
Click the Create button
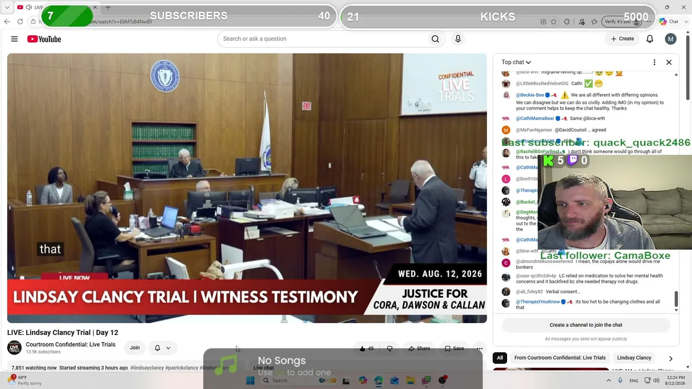tap(622, 39)
